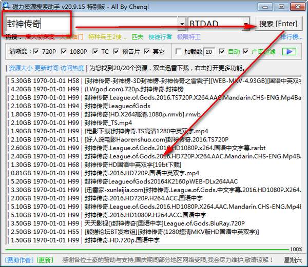Click into the 封神传奇 search field

(x=92, y=24)
